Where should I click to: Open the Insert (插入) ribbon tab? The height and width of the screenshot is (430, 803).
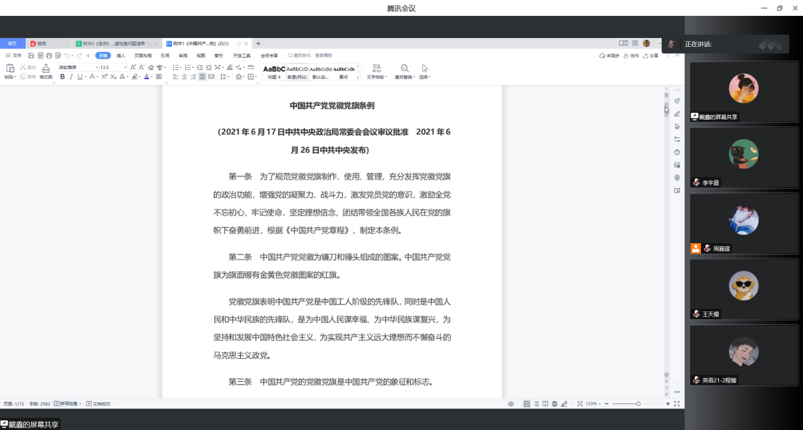[x=120, y=56]
